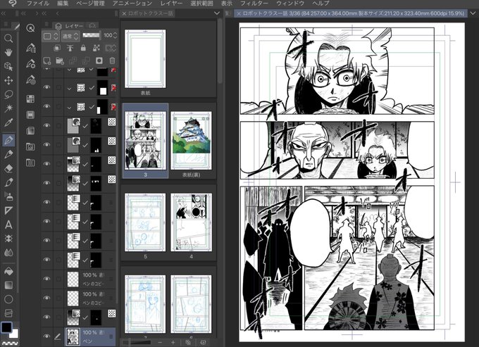Select the highlighted Pen tool

[x=8, y=140]
